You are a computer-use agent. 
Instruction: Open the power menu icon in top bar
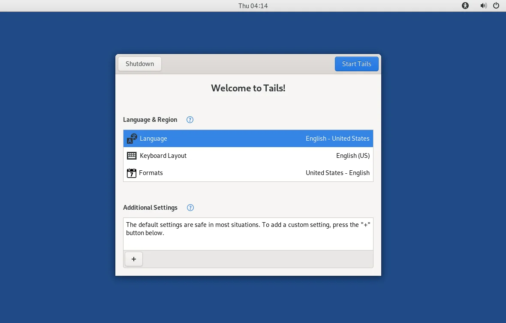click(496, 6)
